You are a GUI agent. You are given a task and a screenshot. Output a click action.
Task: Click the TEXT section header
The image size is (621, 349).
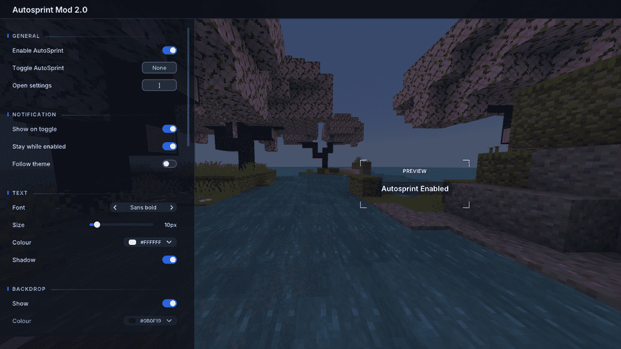[20, 193]
